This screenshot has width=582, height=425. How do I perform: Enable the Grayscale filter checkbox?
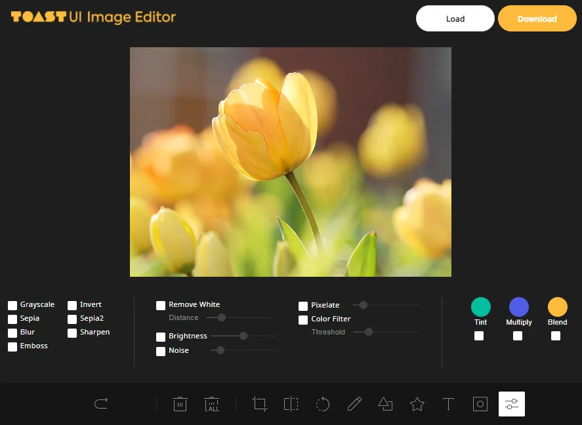pyautogui.click(x=12, y=306)
